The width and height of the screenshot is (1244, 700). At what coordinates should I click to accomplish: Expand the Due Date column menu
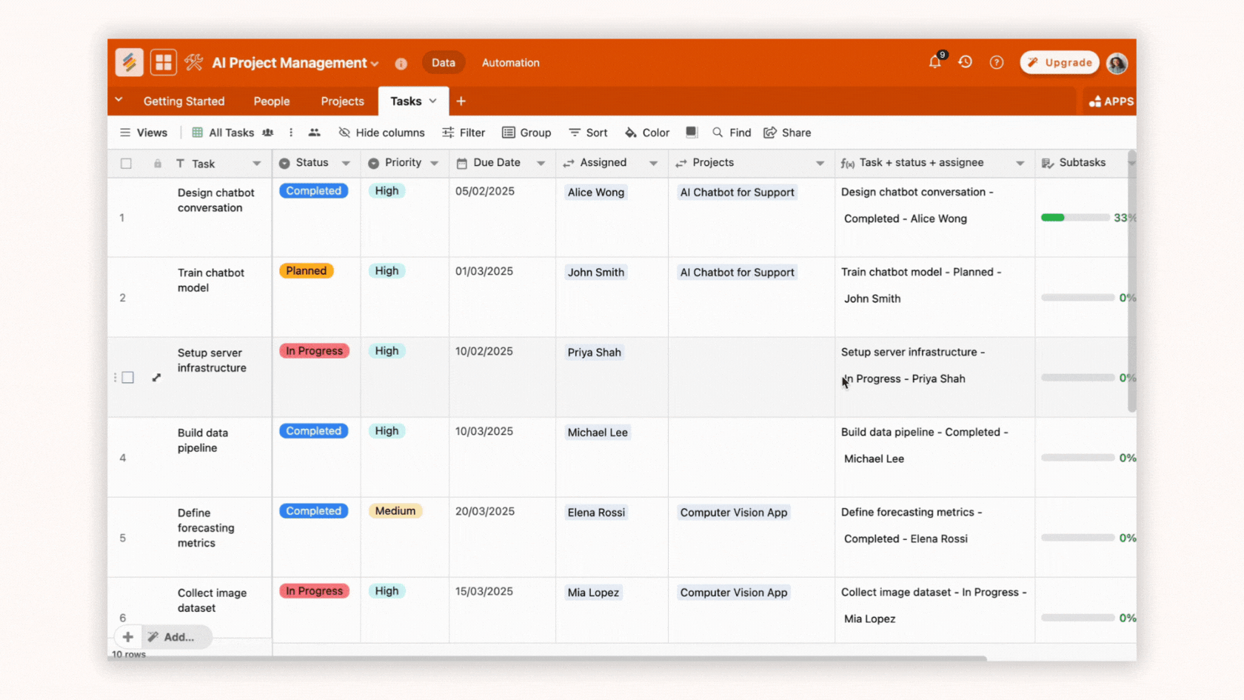click(x=541, y=164)
